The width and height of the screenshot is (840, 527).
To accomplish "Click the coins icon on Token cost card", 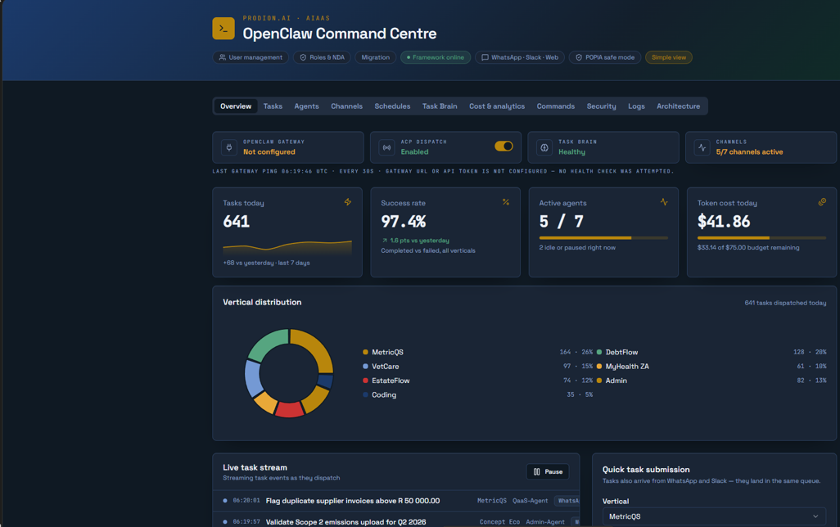I will pyautogui.click(x=822, y=202).
